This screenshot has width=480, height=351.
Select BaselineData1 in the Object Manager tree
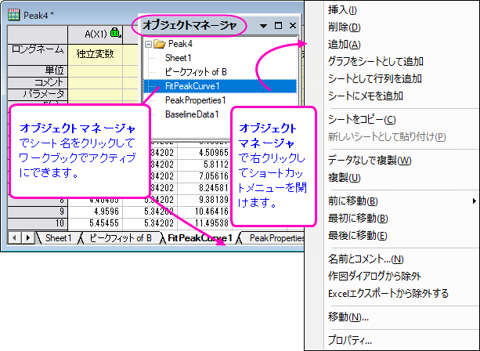point(192,114)
